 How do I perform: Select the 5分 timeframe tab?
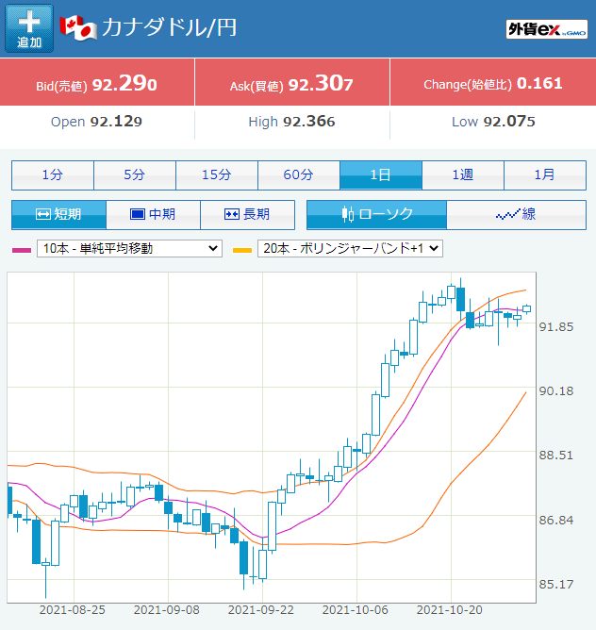tap(135, 175)
